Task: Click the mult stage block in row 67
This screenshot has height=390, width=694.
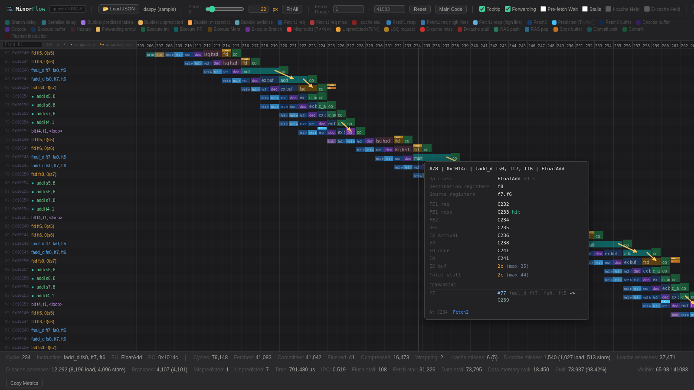Action: [260, 71]
